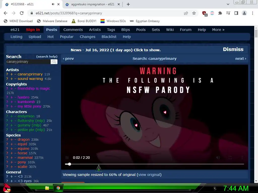This screenshot has height=193, width=258.
Task: Open a new browser tab
Action: click(128, 4)
